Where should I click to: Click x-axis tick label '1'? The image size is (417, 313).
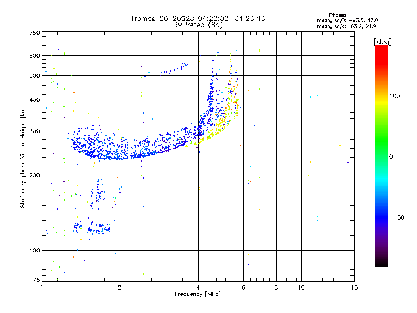(42, 287)
